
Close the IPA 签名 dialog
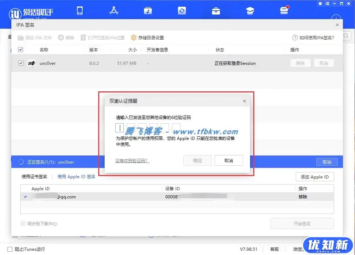tap(337, 25)
